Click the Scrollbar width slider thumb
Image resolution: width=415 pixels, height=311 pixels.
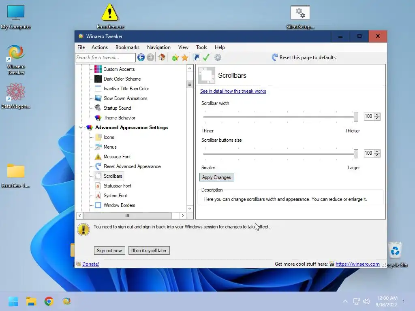[356, 117]
